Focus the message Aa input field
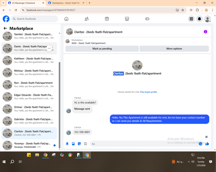This screenshot has height=172, width=216. click(144, 144)
